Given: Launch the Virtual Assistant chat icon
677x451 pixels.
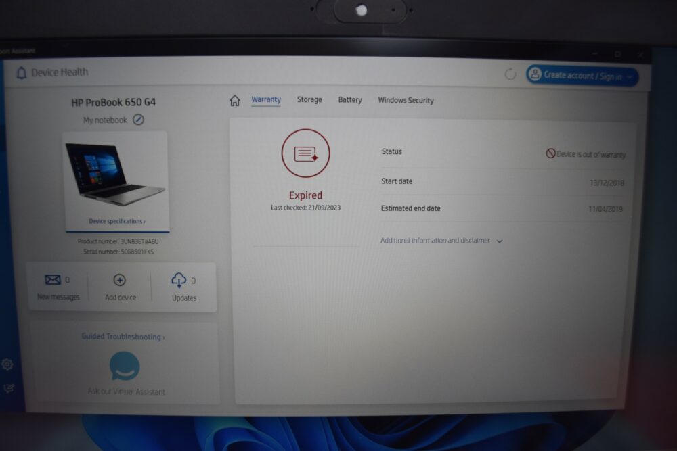Looking at the screenshot, I should [x=125, y=366].
